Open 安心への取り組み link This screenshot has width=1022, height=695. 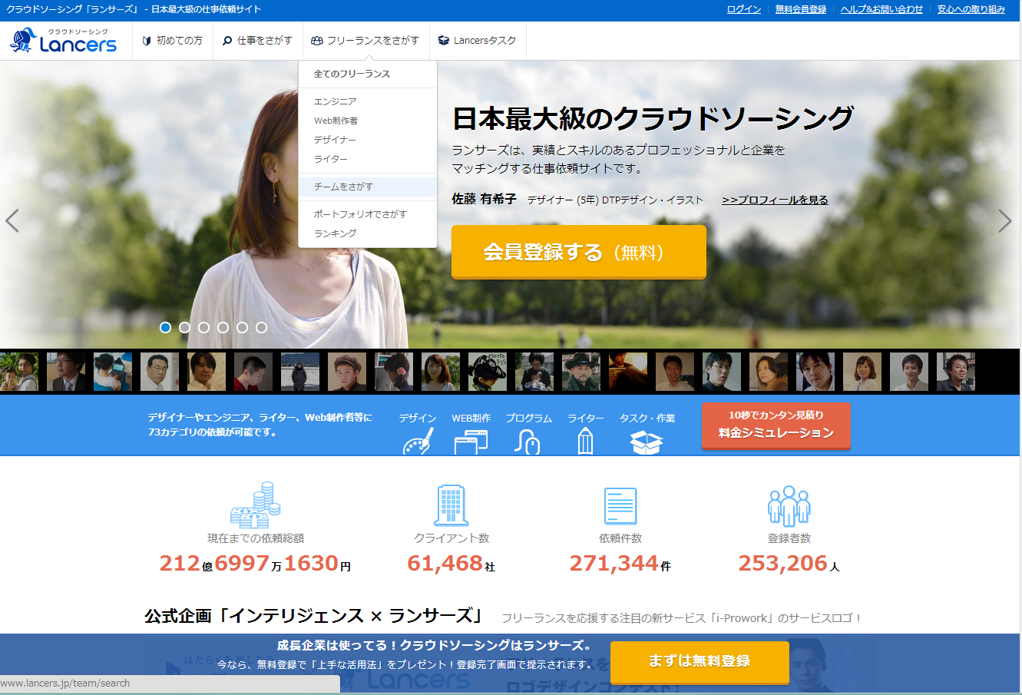[x=971, y=9]
